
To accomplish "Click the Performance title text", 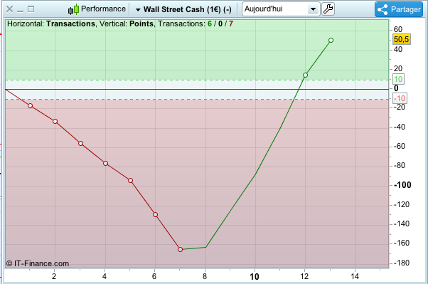I will 103,9.
